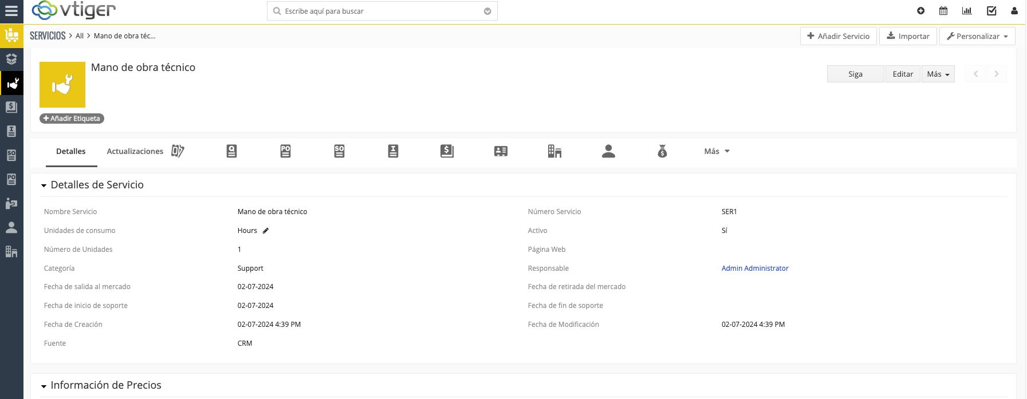Open the calendar icon in top bar
The width and height of the screenshot is (1027, 399).
[x=943, y=11]
